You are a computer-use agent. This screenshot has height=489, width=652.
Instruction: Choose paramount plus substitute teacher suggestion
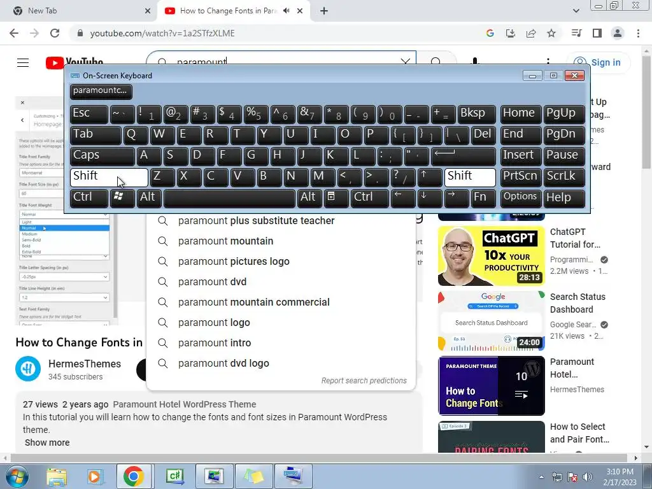pos(281,221)
